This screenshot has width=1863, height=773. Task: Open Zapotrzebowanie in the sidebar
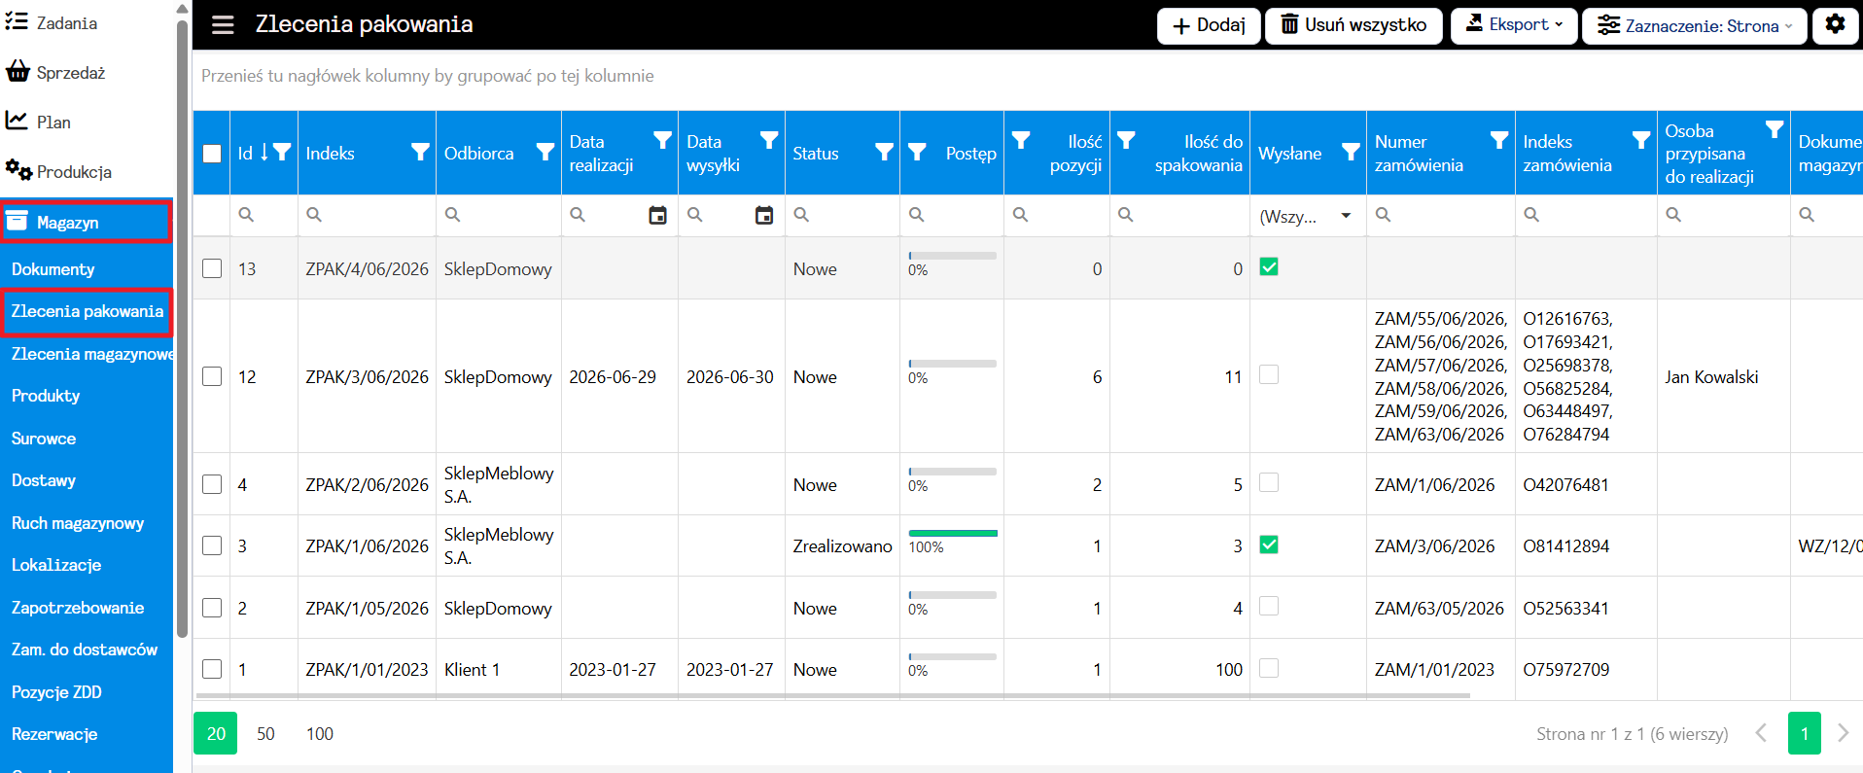[78, 608]
